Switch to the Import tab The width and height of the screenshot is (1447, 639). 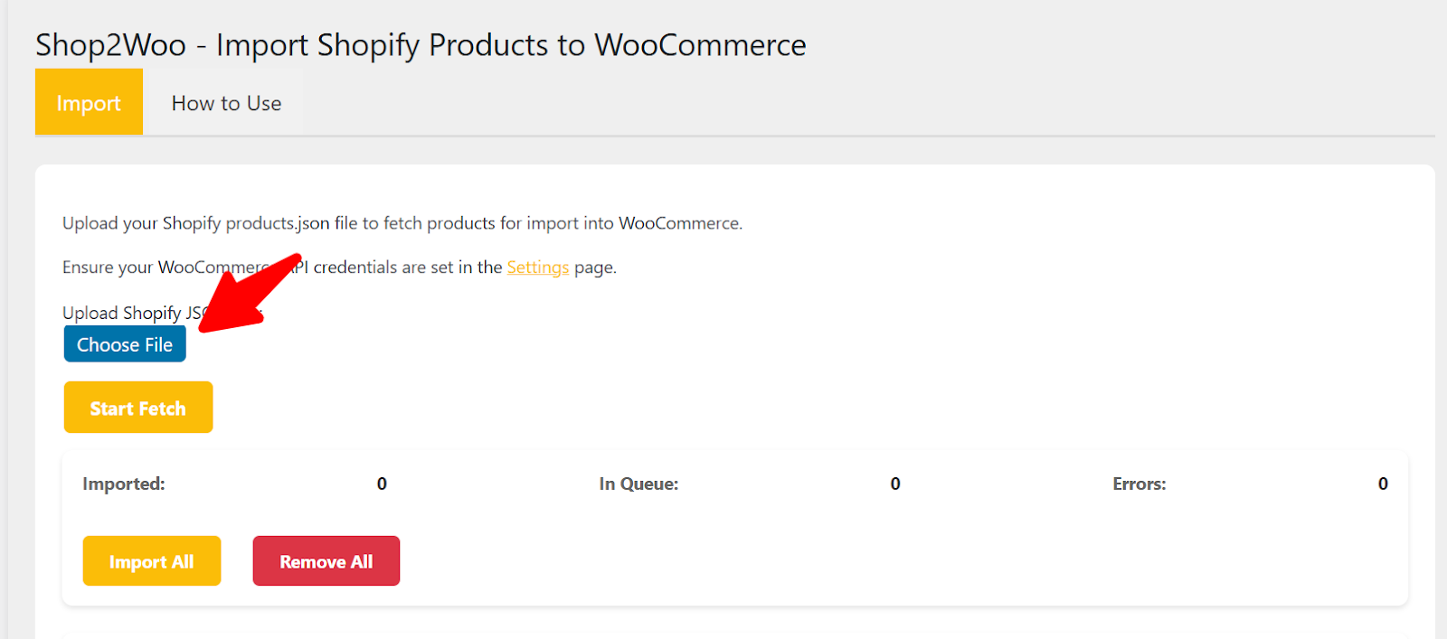pos(89,102)
